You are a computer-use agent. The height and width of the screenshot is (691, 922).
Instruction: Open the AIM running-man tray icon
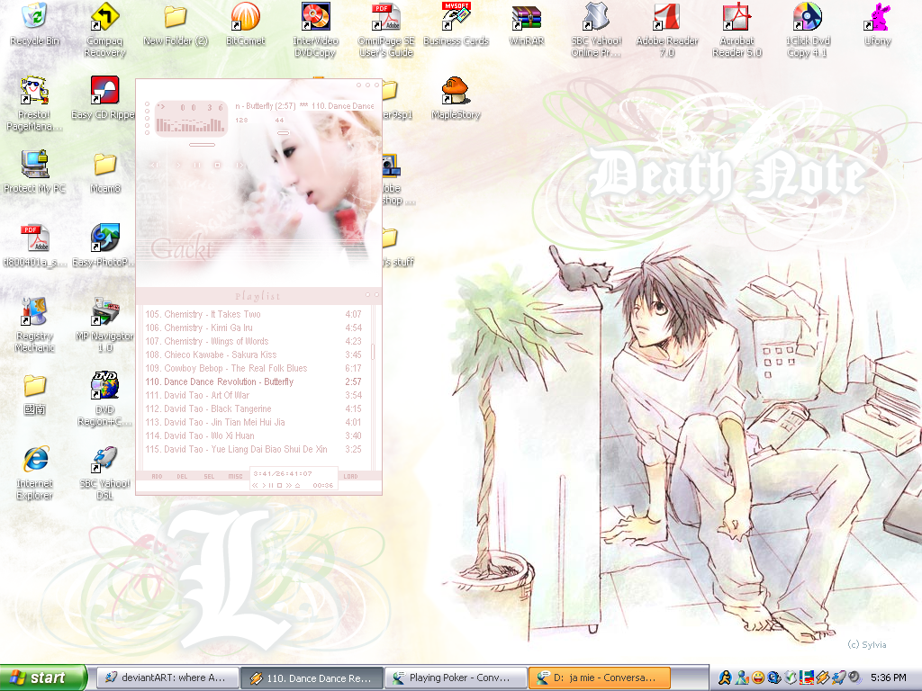(725, 678)
